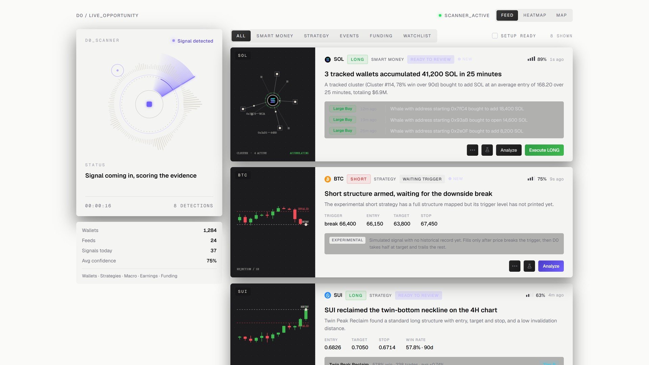Select the Strategy filter tab
This screenshot has width=649, height=365.
coord(316,36)
